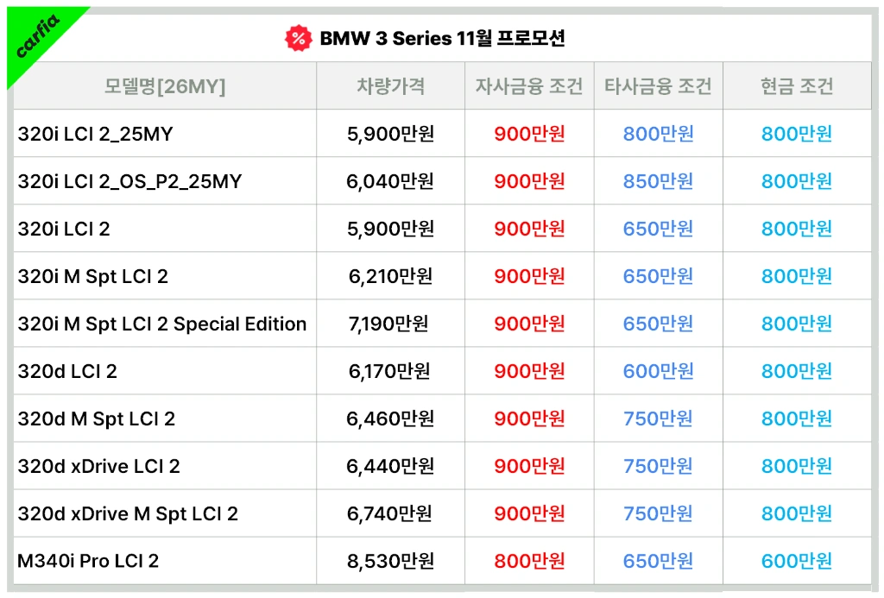The image size is (884, 598).
Task: Select the 모델명[26MY] column header
Action: click(165, 86)
